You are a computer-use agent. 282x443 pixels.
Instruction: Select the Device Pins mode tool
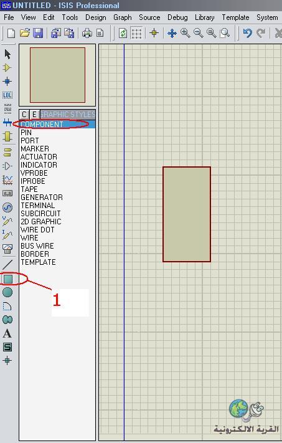[7, 166]
